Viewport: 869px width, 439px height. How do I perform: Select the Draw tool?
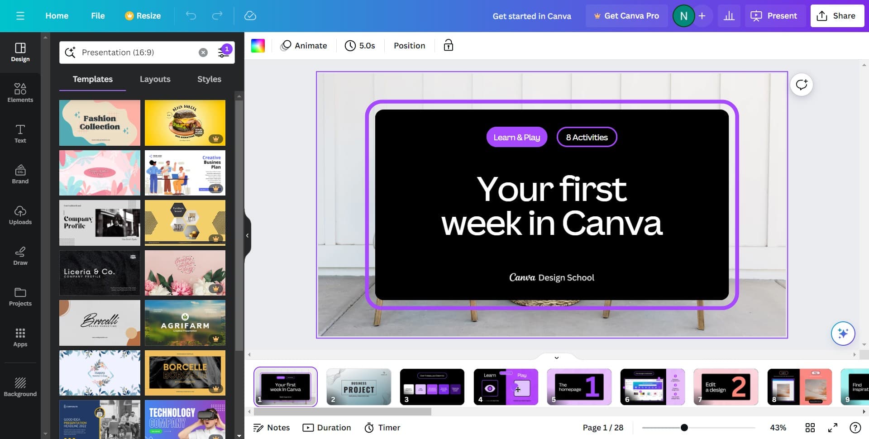tap(20, 256)
